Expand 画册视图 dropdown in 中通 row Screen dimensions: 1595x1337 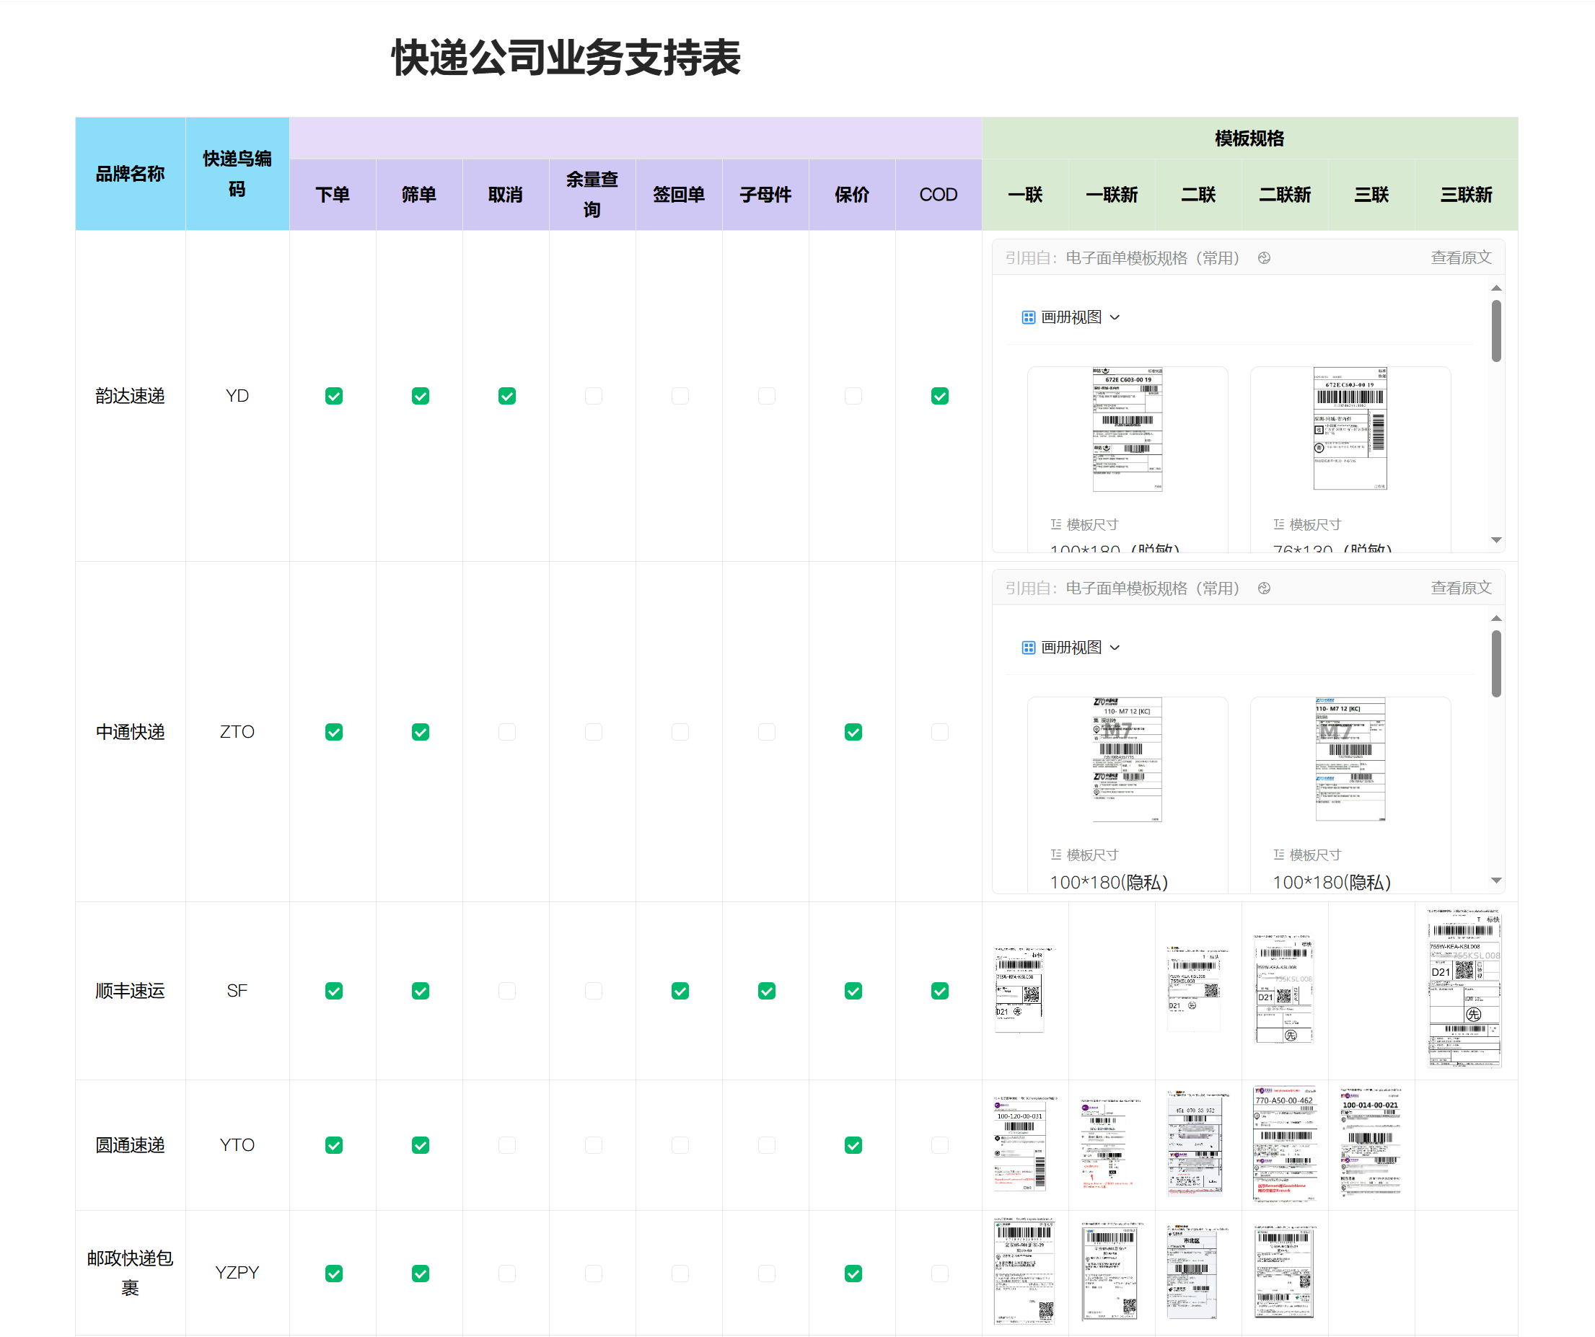[x=1115, y=648]
